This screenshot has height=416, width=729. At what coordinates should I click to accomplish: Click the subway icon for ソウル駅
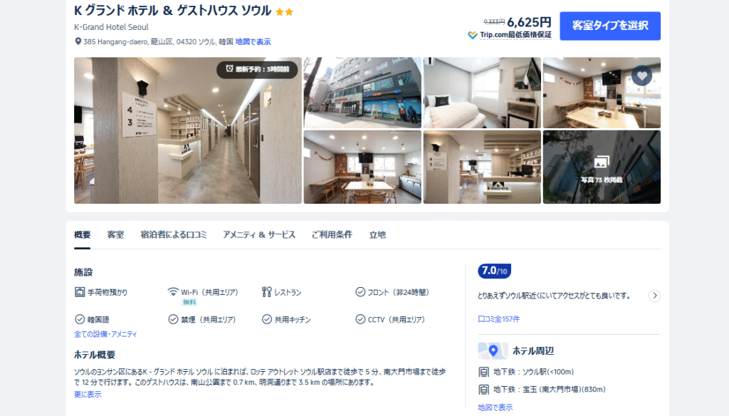(x=483, y=372)
